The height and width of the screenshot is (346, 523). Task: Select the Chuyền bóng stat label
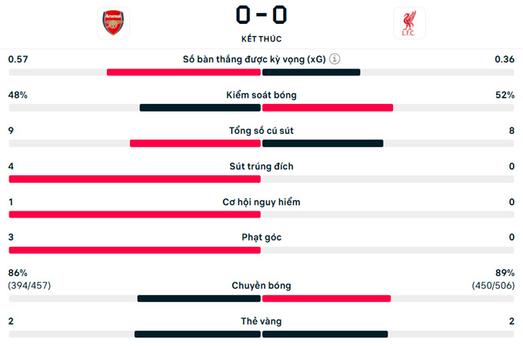click(x=261, y=286)
